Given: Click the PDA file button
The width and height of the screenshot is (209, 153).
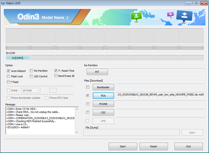Looking at the screenshot, I should pyautogui.click(x=103, y=96).
